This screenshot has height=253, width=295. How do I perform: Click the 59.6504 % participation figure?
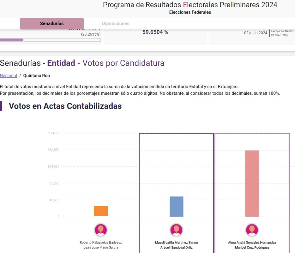(155, 32)
